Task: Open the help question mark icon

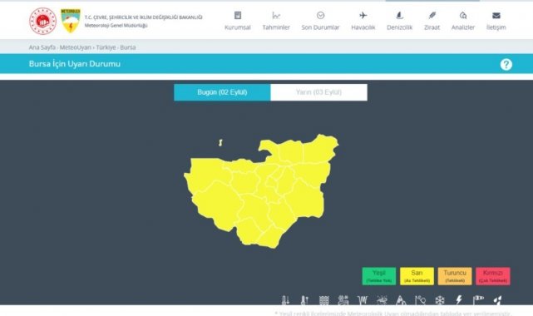Action: click(x=506, y=64)
